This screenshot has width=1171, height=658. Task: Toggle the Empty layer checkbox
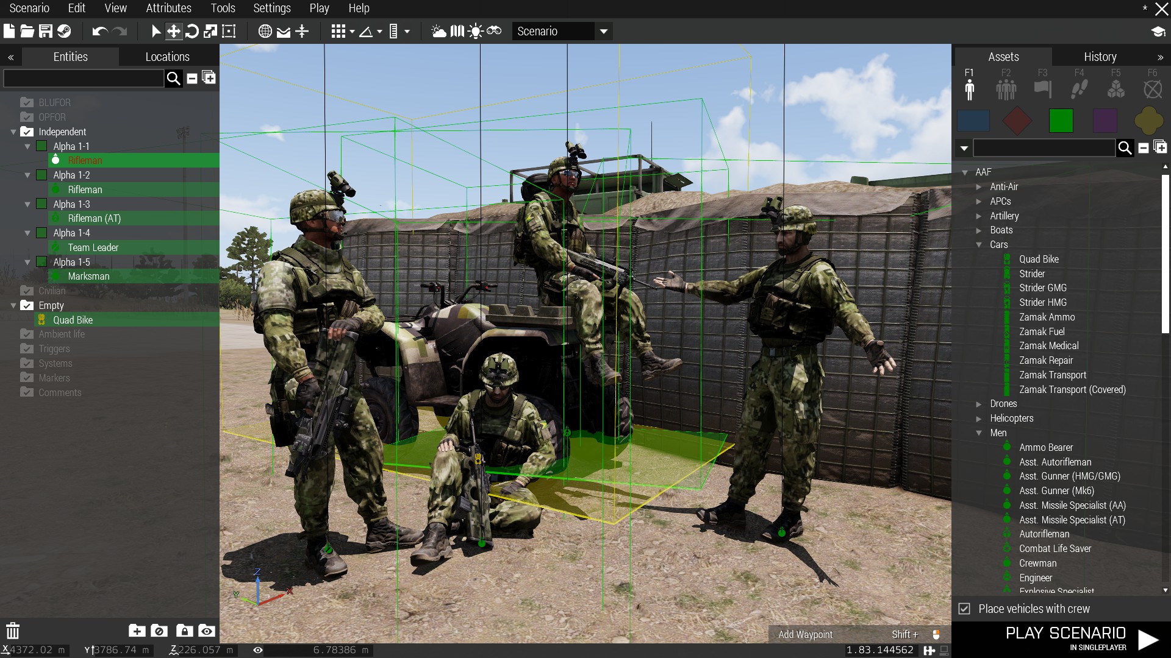tap(27, 305)
